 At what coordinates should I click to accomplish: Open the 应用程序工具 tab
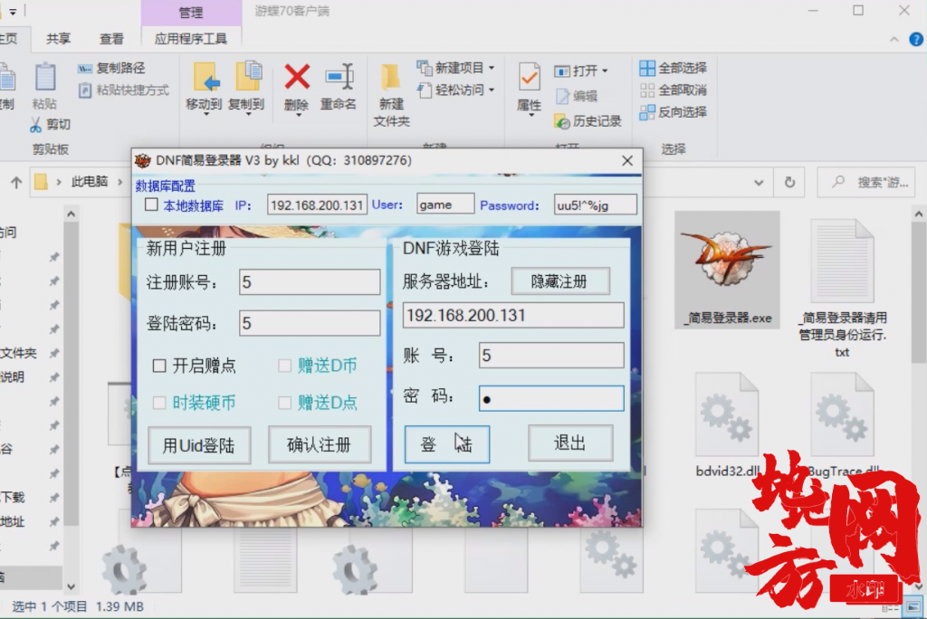(x=191, y=39)
